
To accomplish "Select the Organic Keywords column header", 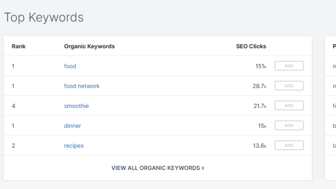I will (89, 46).
